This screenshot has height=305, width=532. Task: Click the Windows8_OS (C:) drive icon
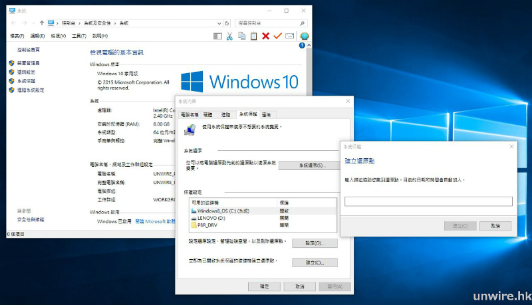click(x=194, y=211)
